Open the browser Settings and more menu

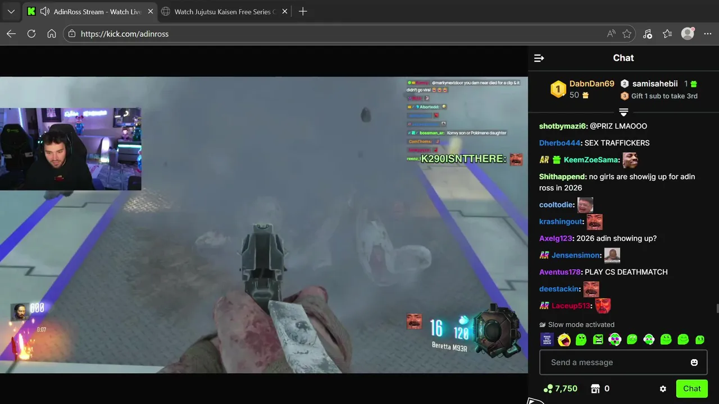coord(707,34)
